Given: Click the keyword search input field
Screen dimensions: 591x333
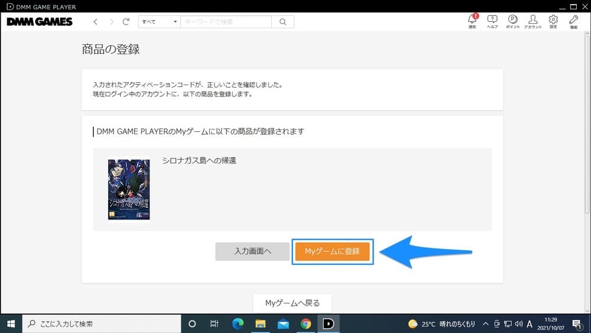Looking at the screenshot, I should click(x=226, y=22).
